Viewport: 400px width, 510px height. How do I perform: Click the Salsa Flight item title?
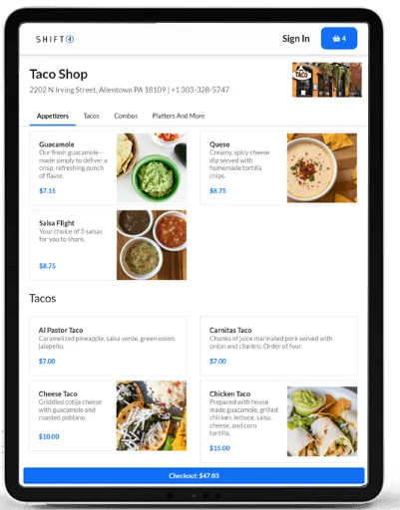(x=57, y=223)
